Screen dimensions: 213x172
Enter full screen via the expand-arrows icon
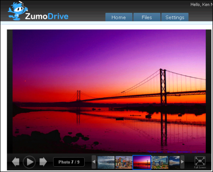point(200,161)
